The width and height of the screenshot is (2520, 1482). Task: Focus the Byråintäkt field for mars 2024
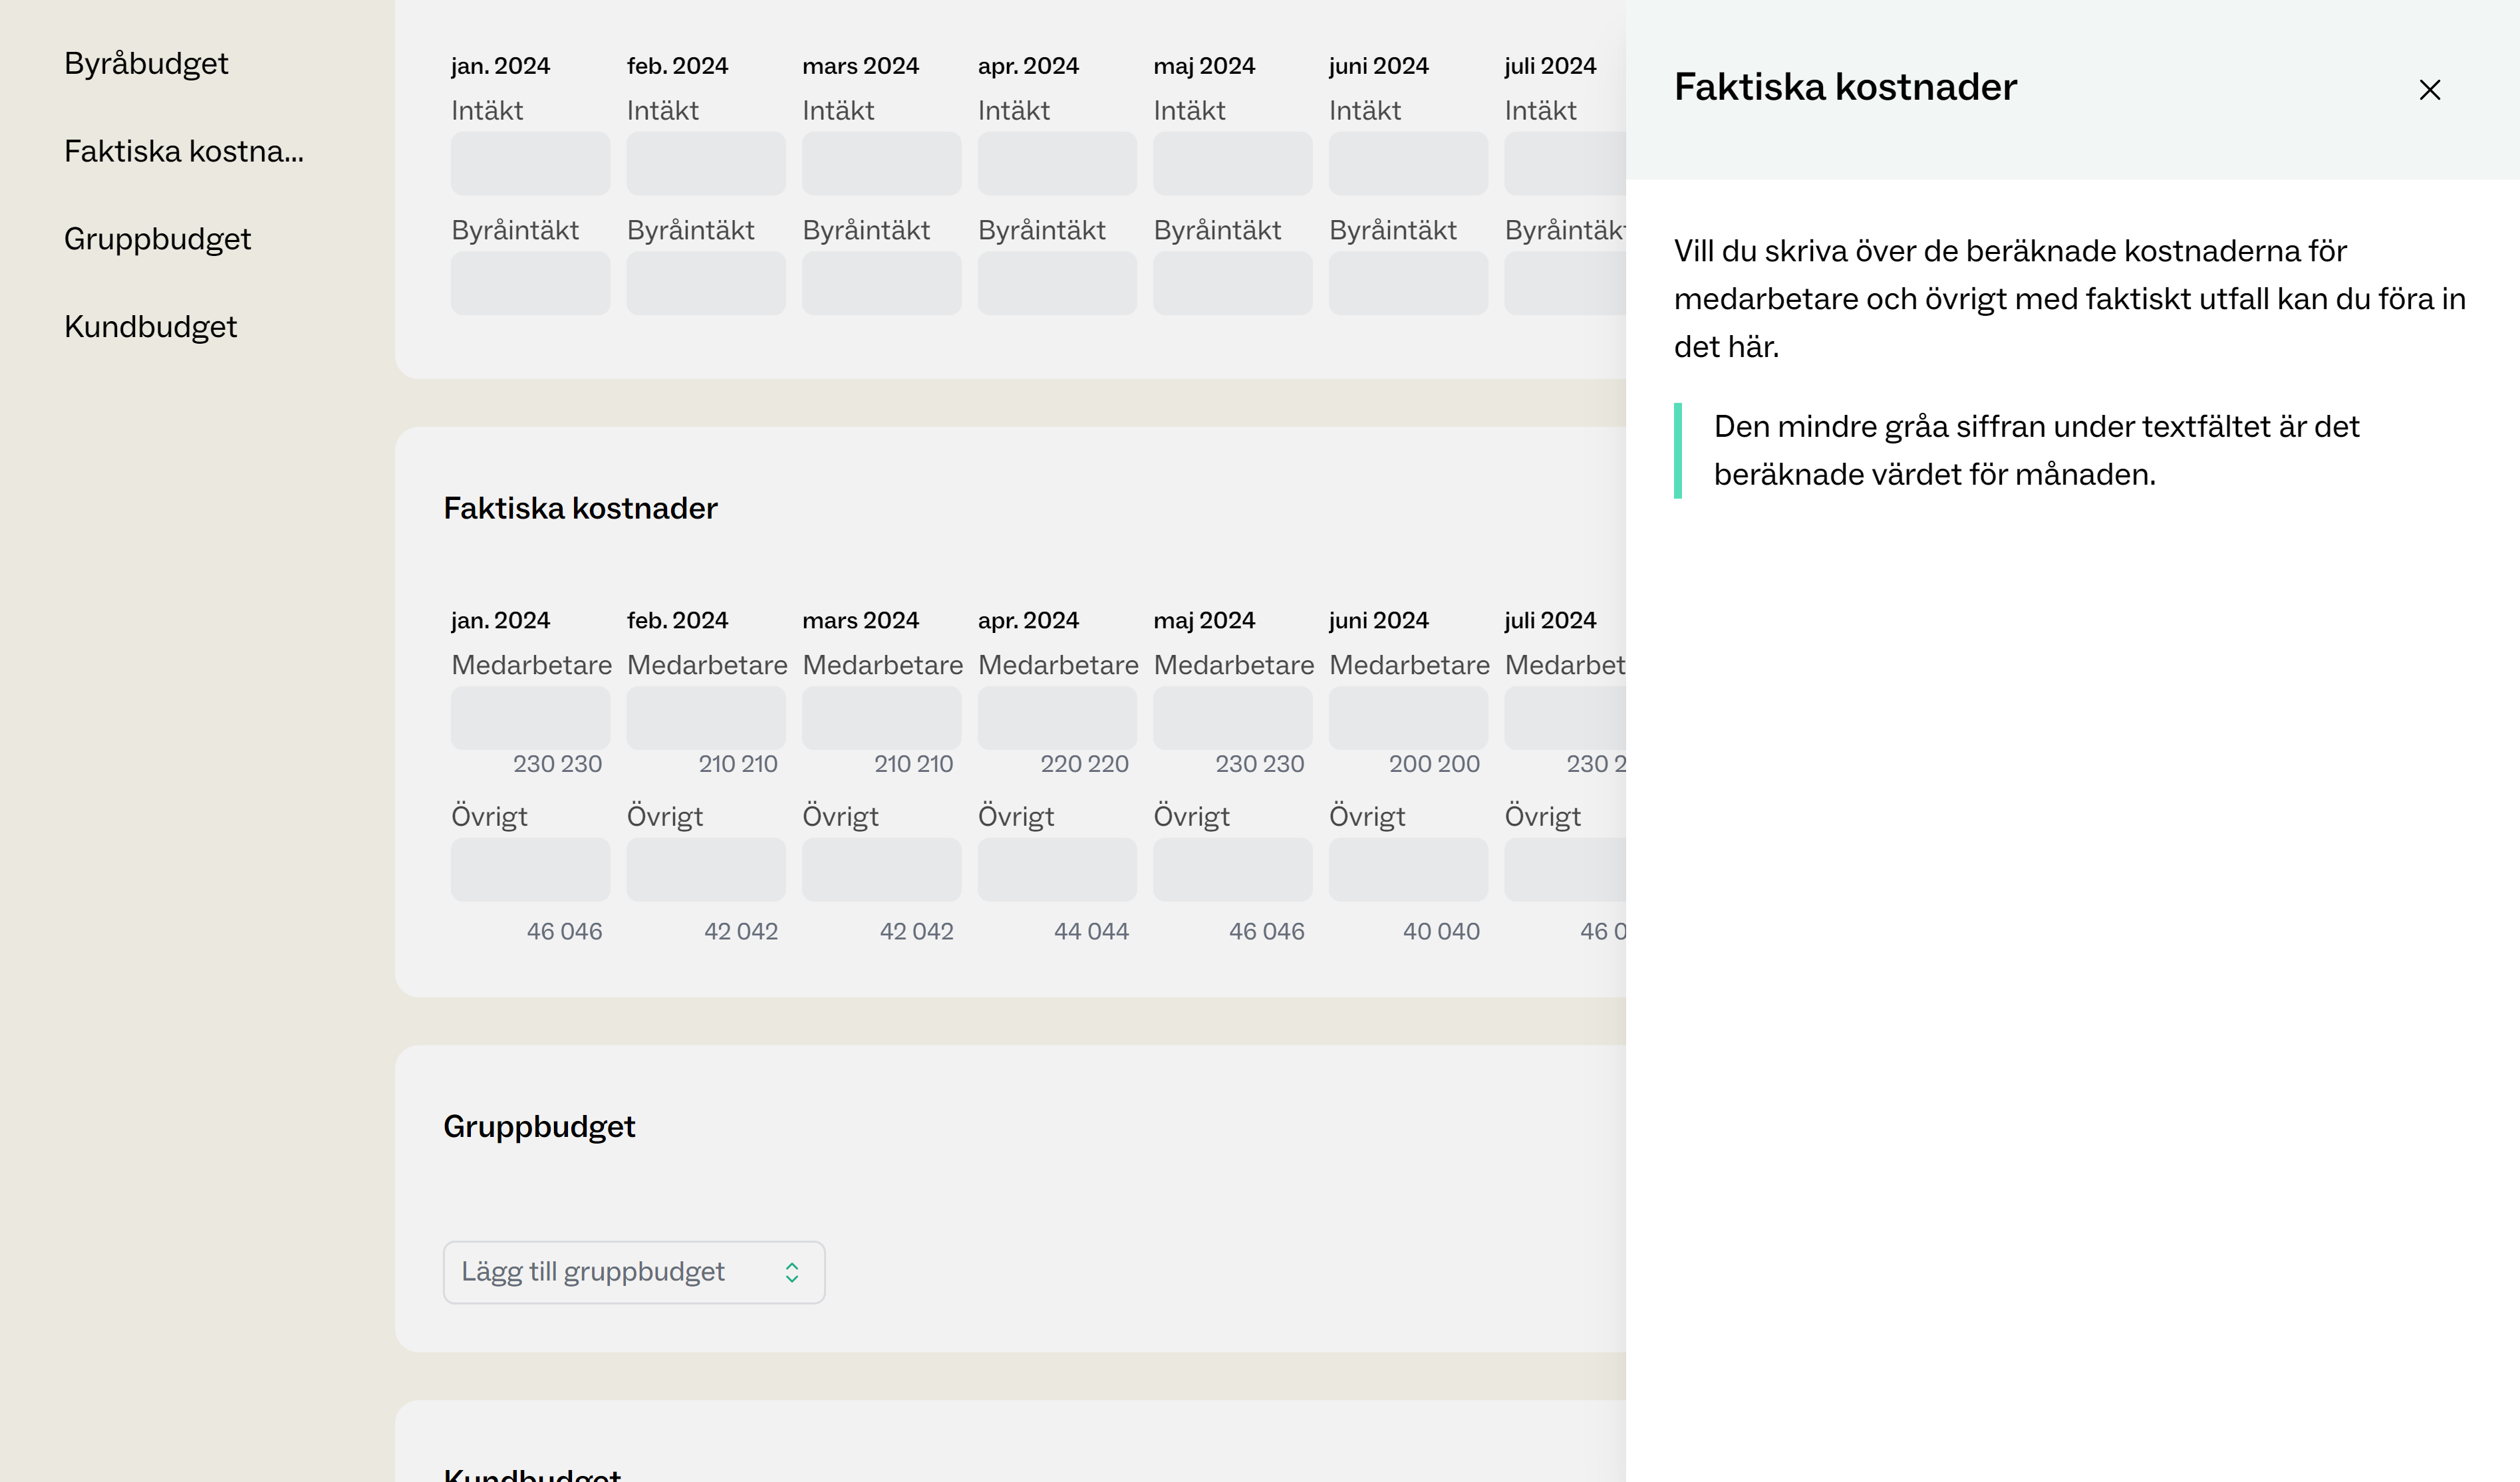pos(881,283)
